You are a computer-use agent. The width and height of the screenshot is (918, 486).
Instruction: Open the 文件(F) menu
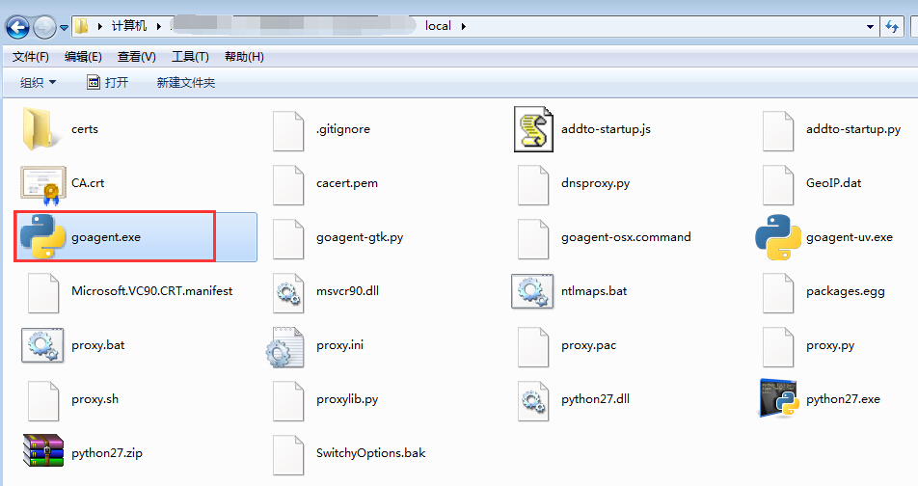tap(31, 57)
